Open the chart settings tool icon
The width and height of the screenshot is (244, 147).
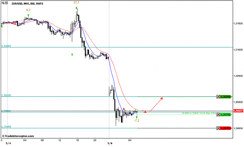[x=3, y=3]
